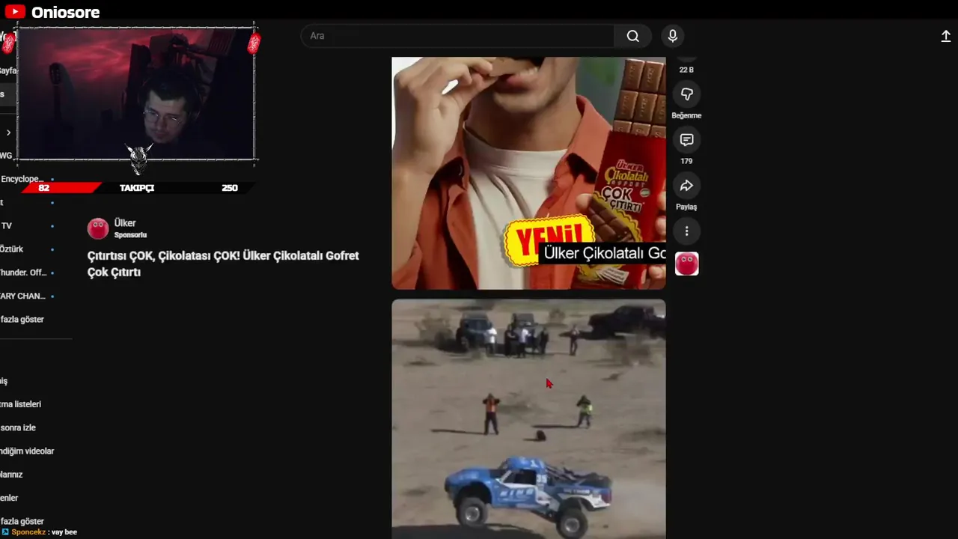Click the upload arrow icon top right
This screenshot has width=958, height=539.
point(946,36)
